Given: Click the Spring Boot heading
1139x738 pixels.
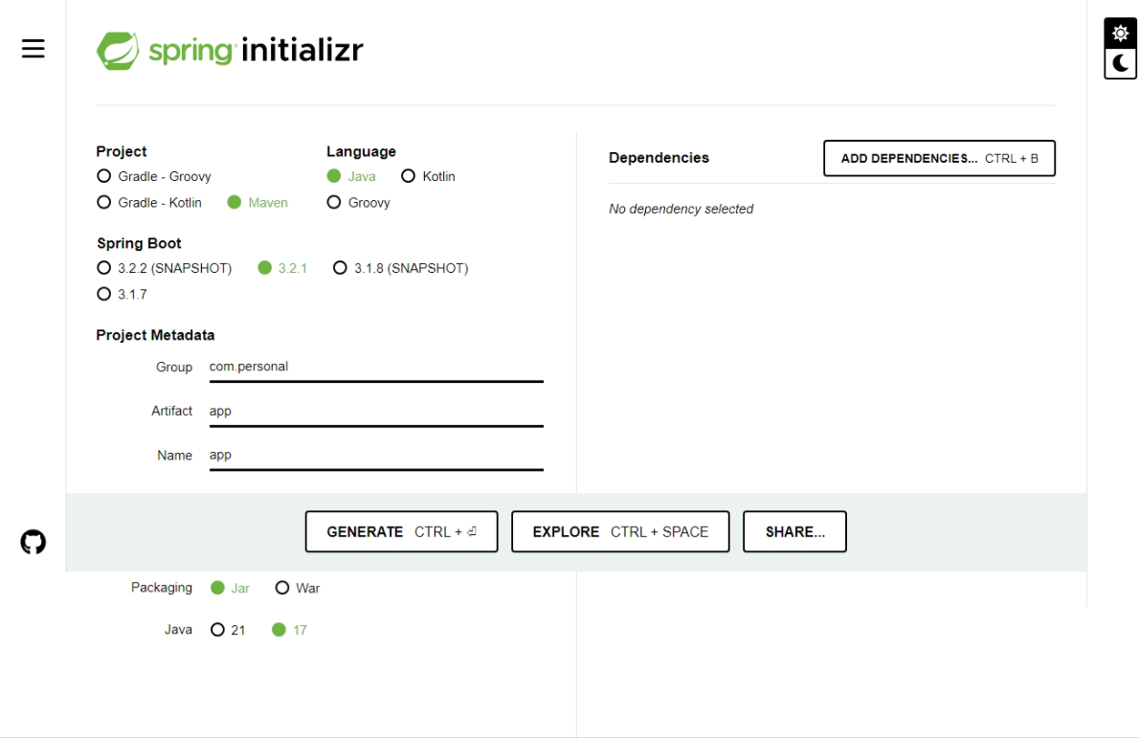Looking at the screenshot, I should pyautogui.click(x=139, y=243).
